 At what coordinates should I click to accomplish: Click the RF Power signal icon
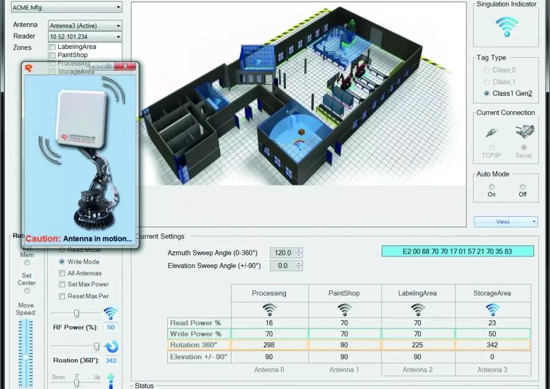coord(111,314)
